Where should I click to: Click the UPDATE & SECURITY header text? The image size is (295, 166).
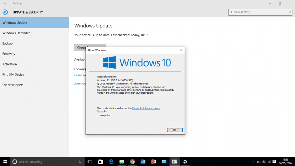point(28,12)
